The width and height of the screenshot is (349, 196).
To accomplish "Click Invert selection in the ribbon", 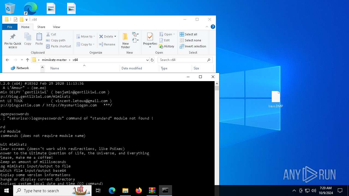I will tap(193, 46).
